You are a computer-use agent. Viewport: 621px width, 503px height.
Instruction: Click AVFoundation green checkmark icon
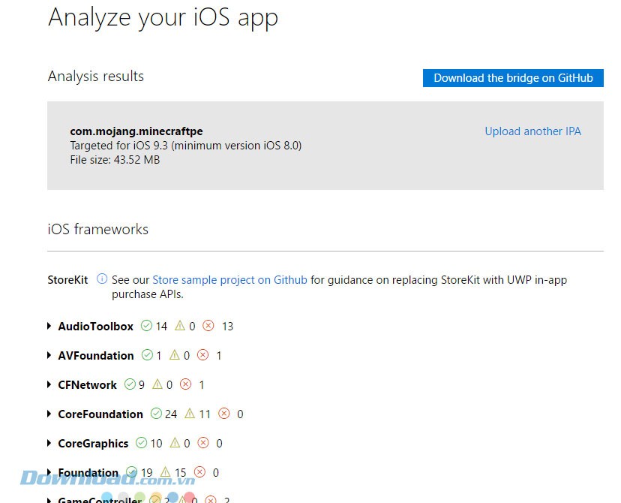pos(148,355)
